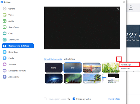The width and height of the screenshot is (140, 104).
Task: Open Recording settings label
Action: click(x=13, y=52)
